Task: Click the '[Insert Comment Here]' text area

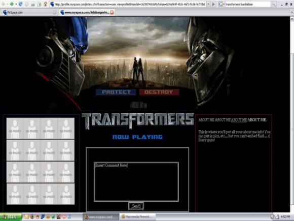Action: [136, 182]
